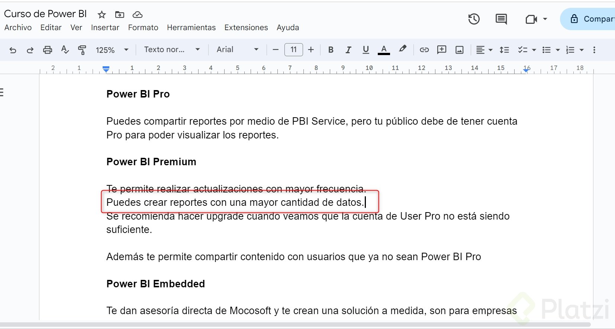Toggle bold formatting
This screenshot has width=615, height=329.
[x=331, y=50]
